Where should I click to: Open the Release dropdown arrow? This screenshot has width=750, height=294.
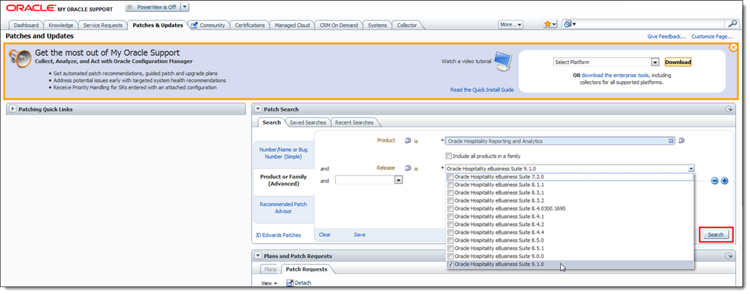click(691, 169)
